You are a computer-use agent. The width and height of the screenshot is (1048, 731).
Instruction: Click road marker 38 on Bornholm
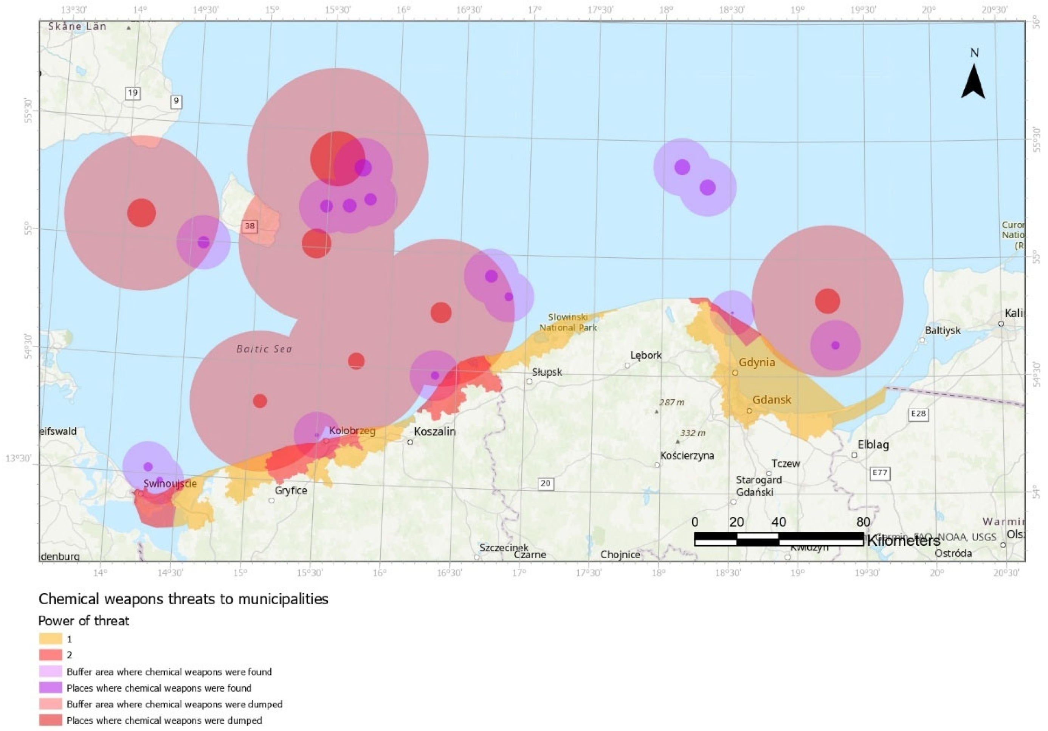tap(250, 226)
